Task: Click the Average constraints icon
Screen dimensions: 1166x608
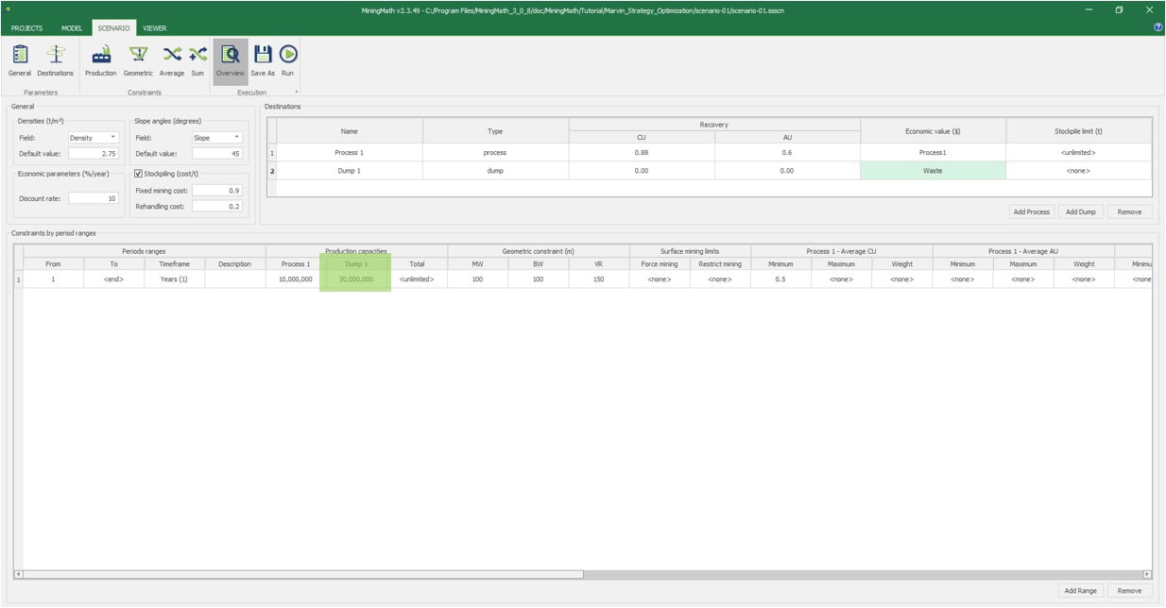Action: pyautogui.click(x=172, y=55)
